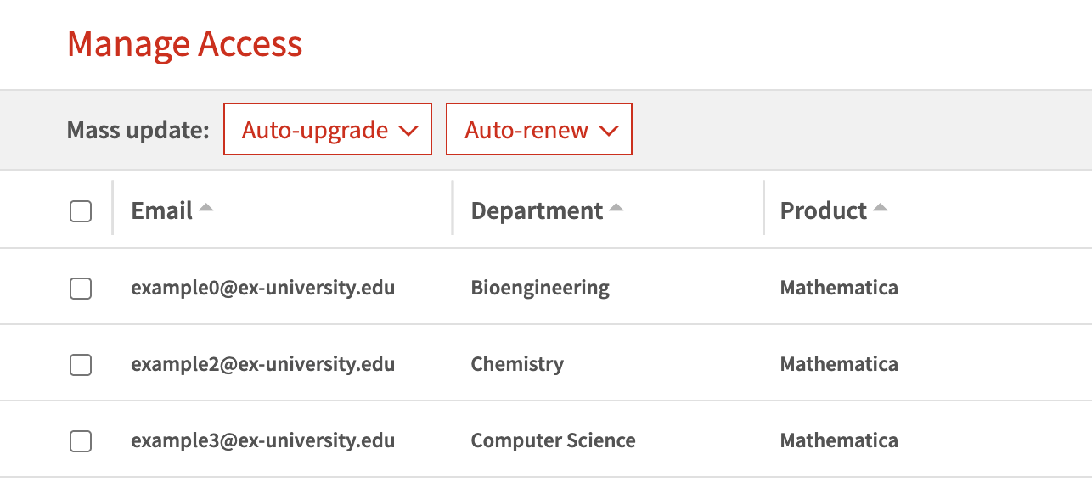Click the Bioengineering department cell
The width and height of the screenshot is (1092, 499).
540,289
